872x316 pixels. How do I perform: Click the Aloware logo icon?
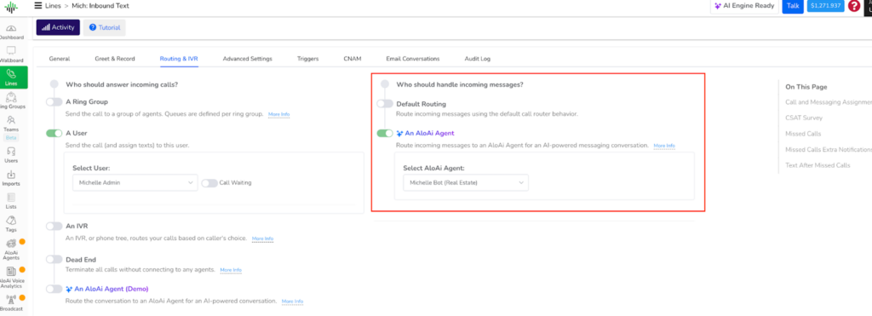(11, 8)
